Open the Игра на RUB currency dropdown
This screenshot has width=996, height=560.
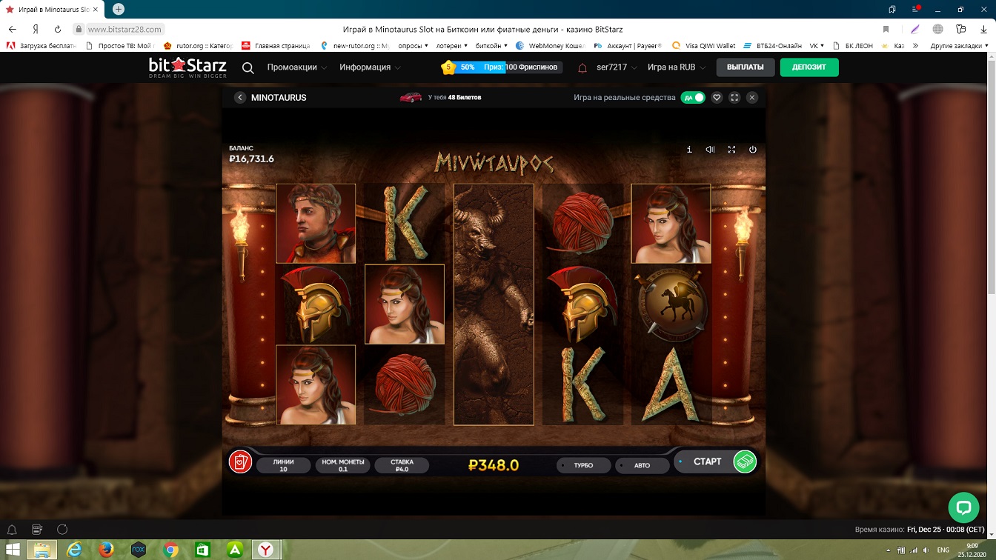[x=677, y=67]
